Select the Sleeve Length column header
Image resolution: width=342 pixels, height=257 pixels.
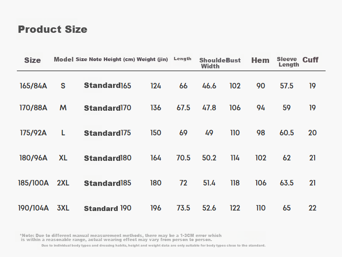click(288, 62)
